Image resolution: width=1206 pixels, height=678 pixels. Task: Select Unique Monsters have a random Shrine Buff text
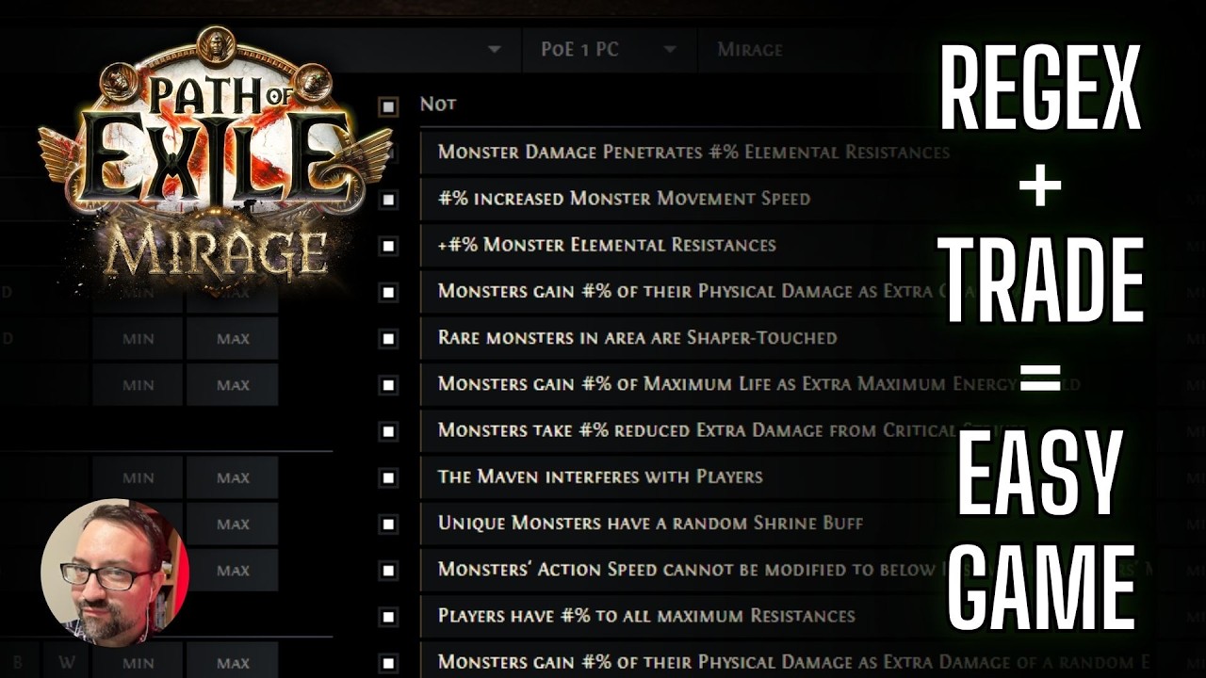click(x=650, y=523)
